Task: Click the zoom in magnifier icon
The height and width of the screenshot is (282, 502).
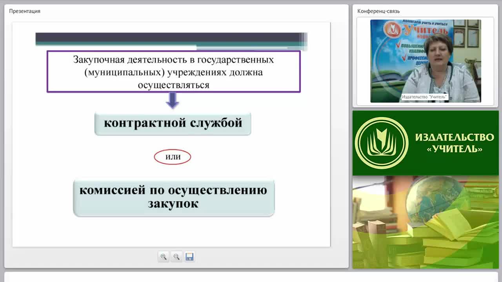Action: tap(164, 257)
